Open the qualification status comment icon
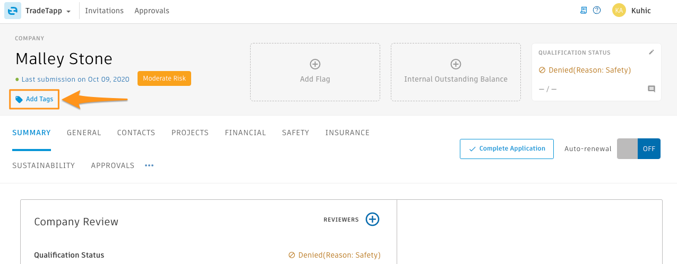Image resolution: width=677 pixels, height=264 pixels. click(652, 89)
